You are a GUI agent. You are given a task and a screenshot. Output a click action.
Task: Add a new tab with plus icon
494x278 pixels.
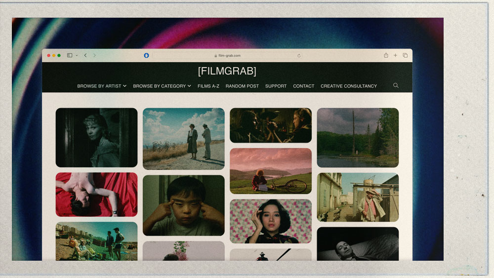coord(395,55)
